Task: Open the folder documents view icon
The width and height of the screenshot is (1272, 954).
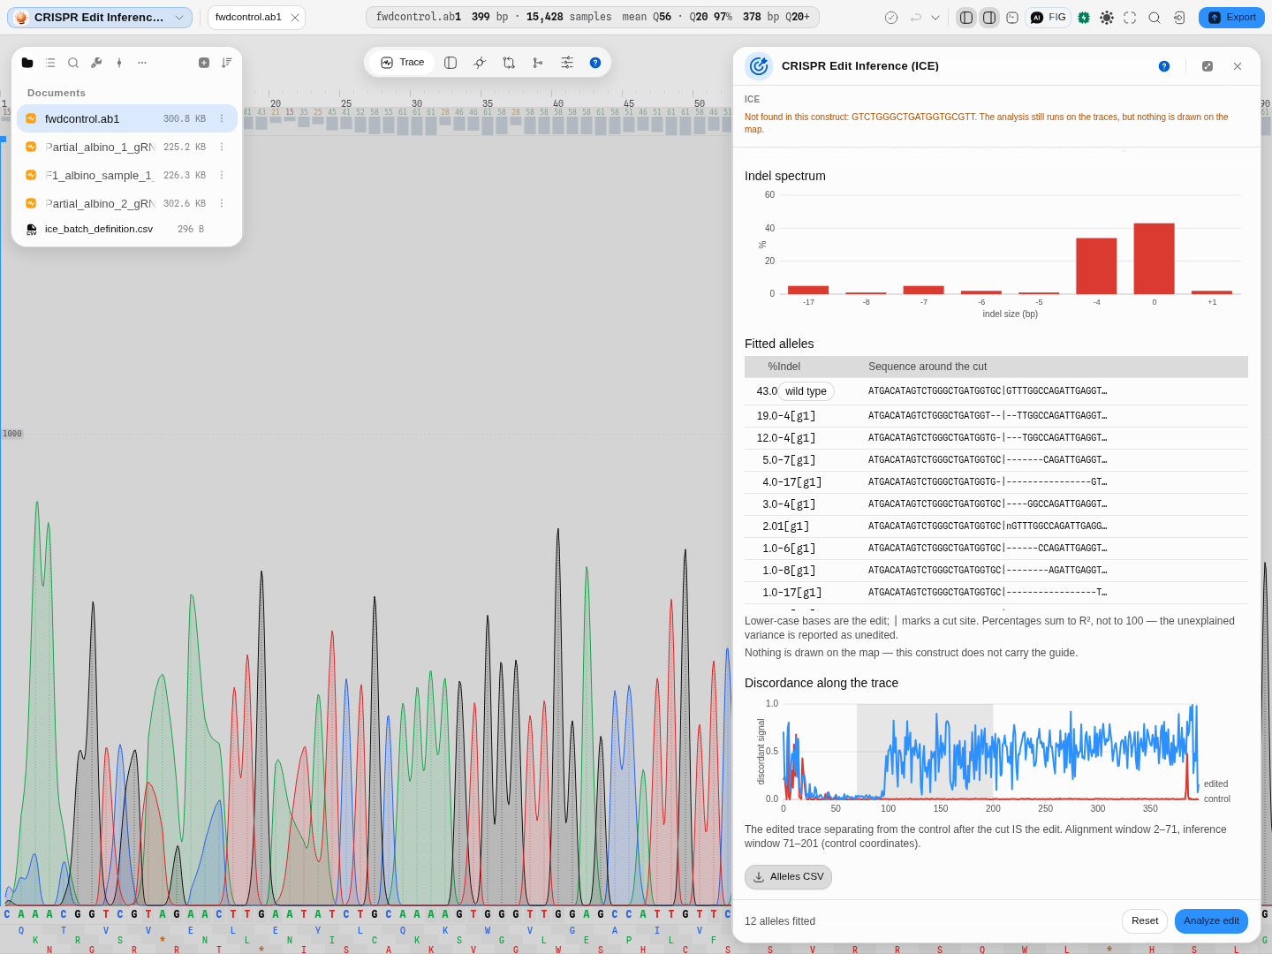Action: click(27, 63)
